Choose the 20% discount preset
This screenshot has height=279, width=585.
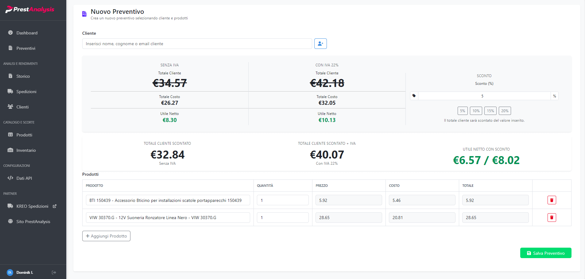click(x=505, y=111)
